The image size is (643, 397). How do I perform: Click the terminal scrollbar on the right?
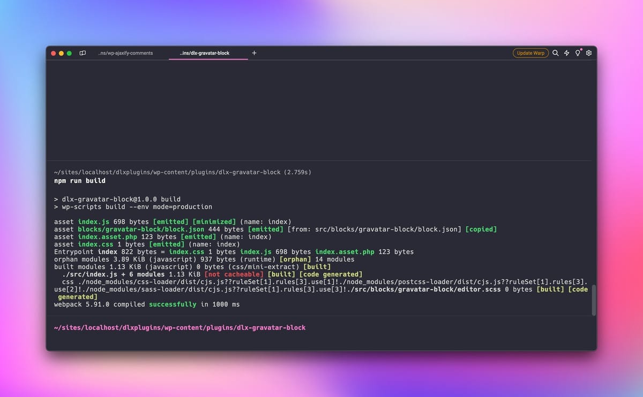594,299
